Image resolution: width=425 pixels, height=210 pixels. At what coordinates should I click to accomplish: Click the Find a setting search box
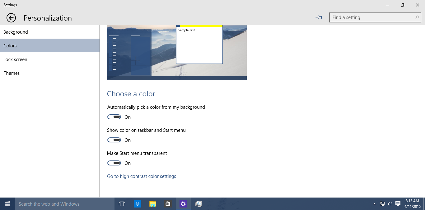[x=375, y=17]
